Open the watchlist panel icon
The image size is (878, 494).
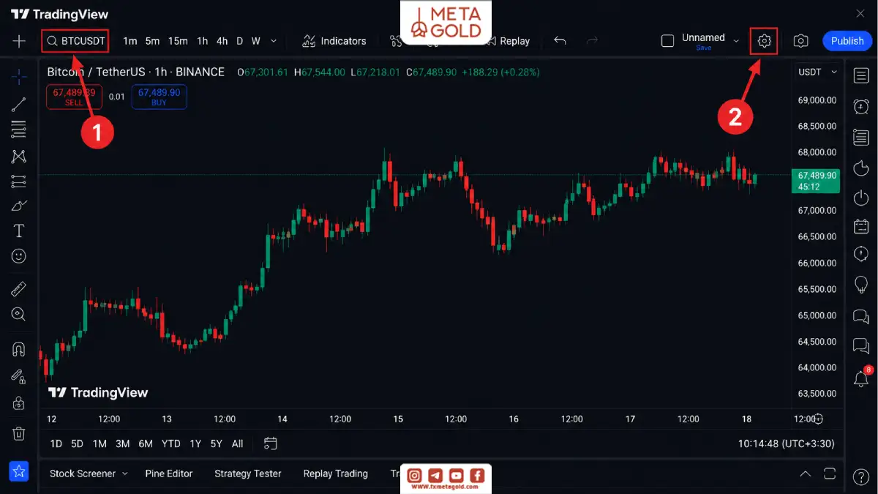pyautogui.click(x=861, y=76)
